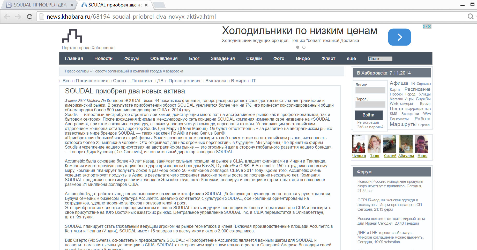
Task: Click the Khabara portal logo
Action: tap(72, 36)
